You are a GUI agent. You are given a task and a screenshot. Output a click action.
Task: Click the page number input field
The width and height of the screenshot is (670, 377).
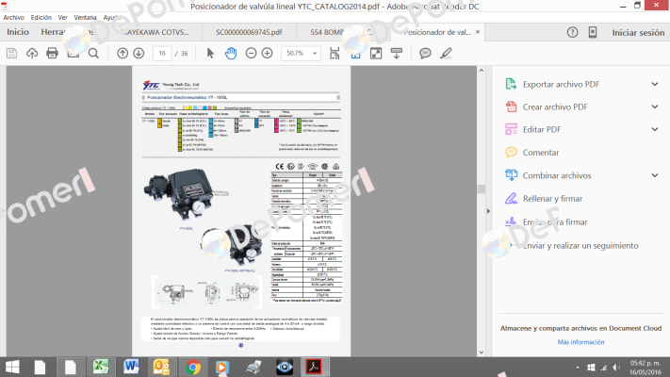(162, 53)
